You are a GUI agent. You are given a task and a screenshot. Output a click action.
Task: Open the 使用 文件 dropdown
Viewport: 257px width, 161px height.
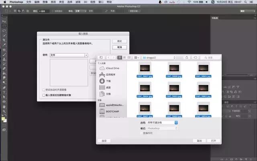69,55
